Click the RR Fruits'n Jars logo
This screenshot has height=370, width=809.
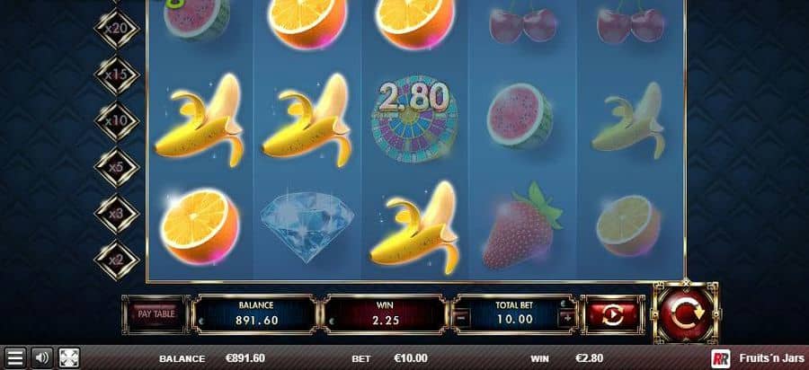click(x=758, y=358)
